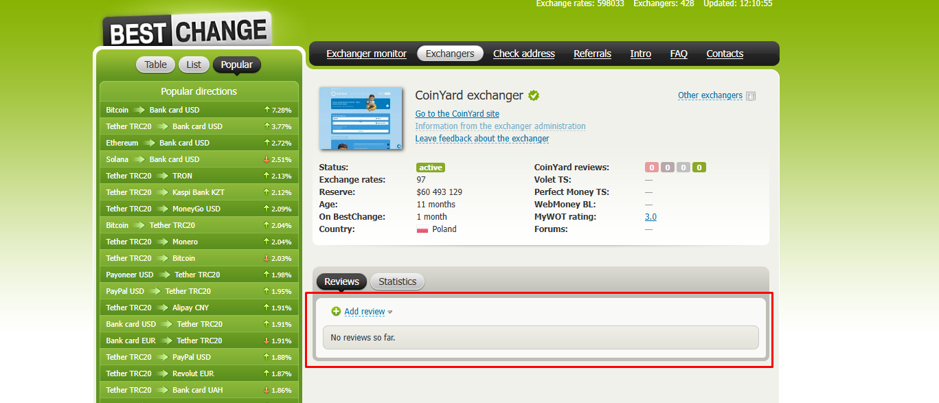Screen dimensions: 939x403
Task: Select Payoneer USD to Tether TRC20 direction
Action: pos(199,275)
